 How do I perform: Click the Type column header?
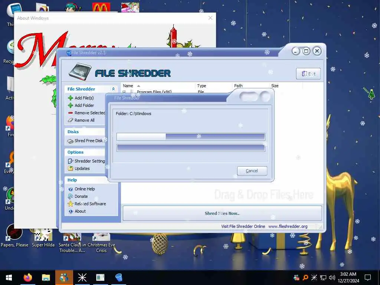[x=202, y=86]
